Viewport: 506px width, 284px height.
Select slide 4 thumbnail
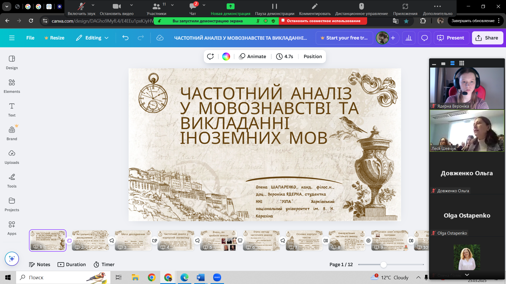pos(176,241)
